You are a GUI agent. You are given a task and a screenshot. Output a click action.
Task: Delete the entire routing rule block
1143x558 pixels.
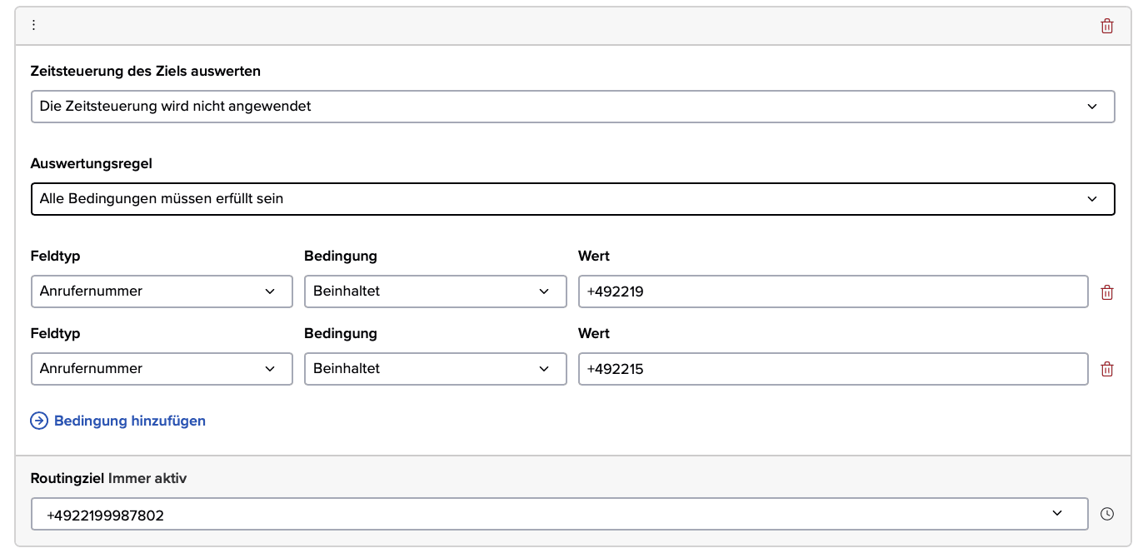[x=1107, y=26]
